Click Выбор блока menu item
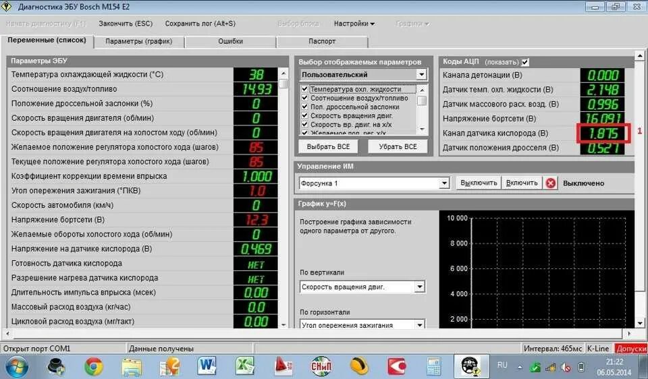Viewport: 648px width, 379px height. pyautogui.click(x=298, y=24)
